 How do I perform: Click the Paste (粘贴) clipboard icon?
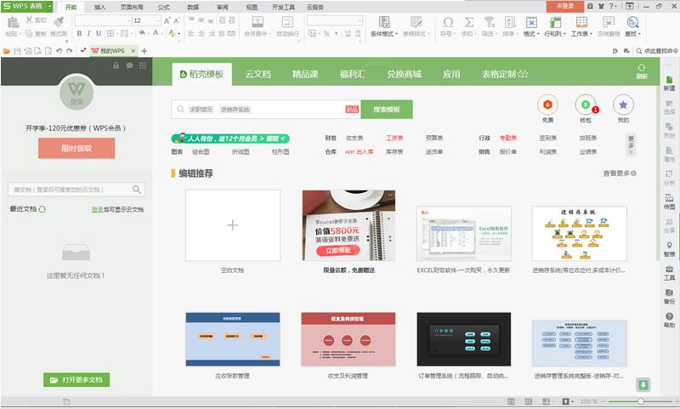point(13,22)
